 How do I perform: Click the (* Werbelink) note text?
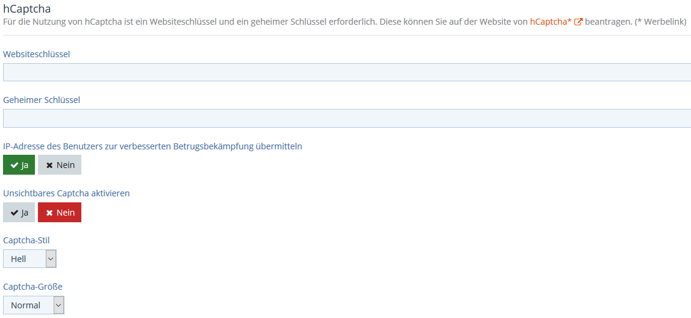660,22
